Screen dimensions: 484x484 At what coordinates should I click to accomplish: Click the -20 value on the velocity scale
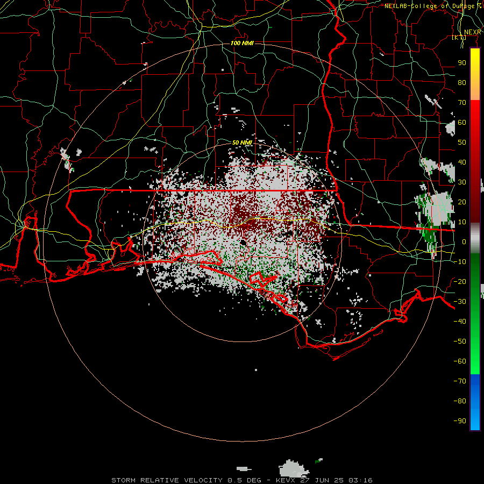[460, 281]
